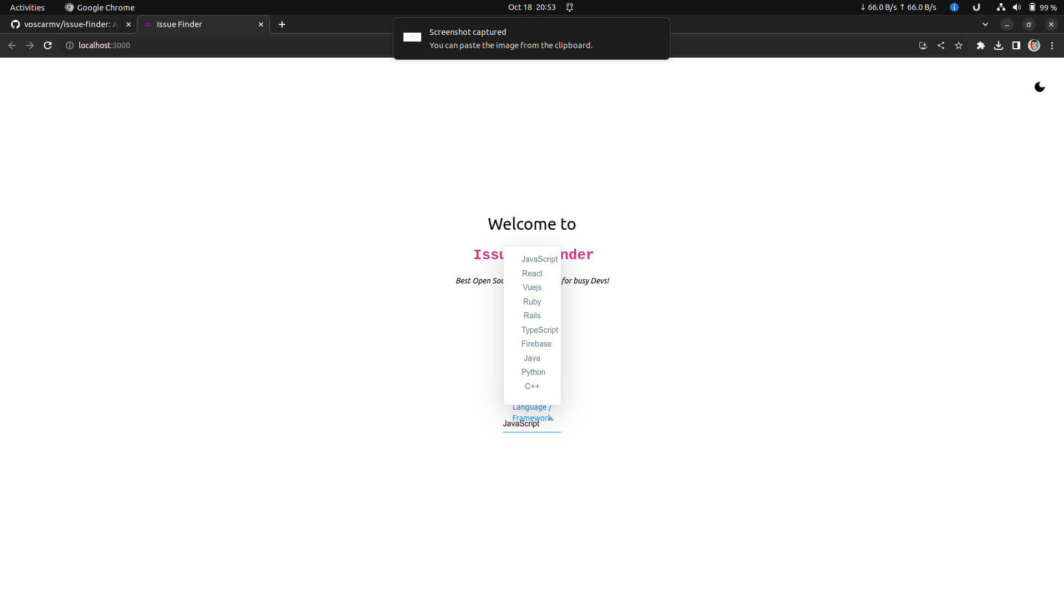Select the C++ option
This screenshot has height=598, width=1064.
532,386
